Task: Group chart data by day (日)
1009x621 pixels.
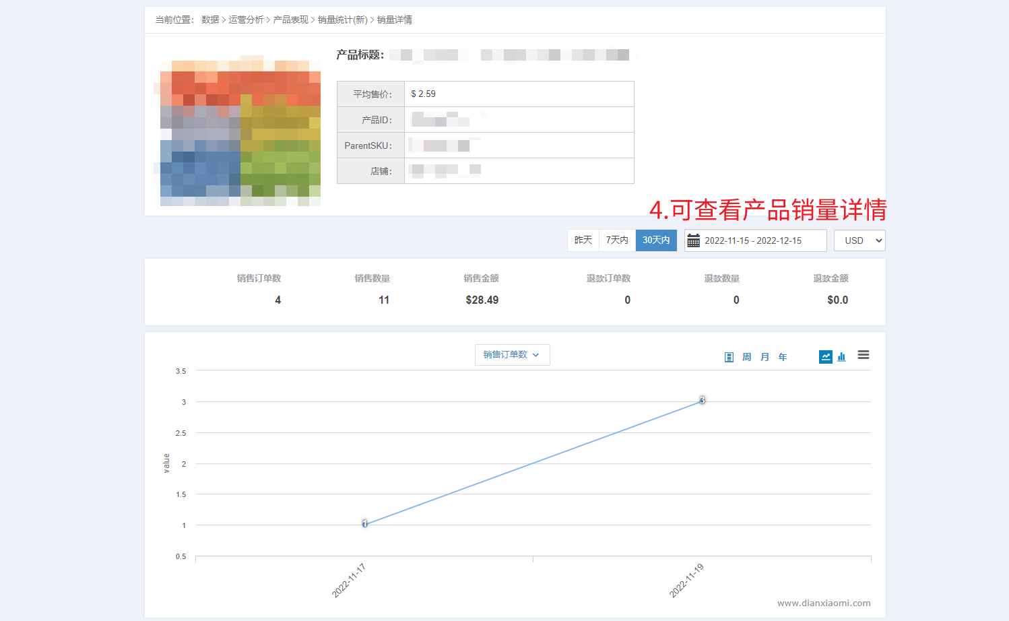Action: point(729,357)
